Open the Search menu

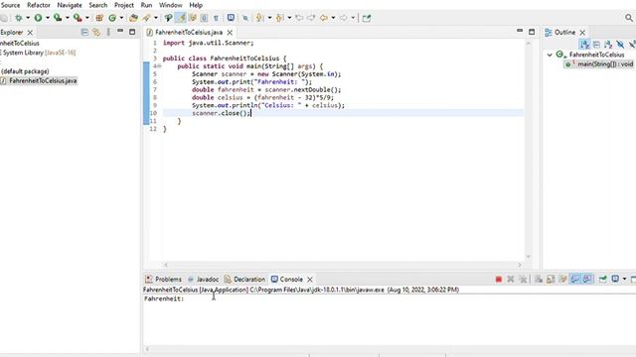click(x=98, y=5)
